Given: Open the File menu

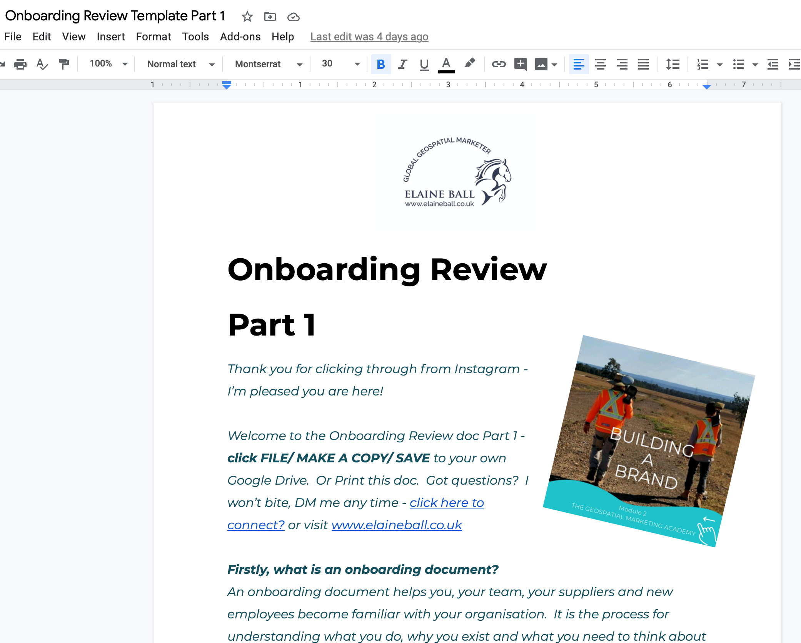Looking at the screenshot, I should [13, 37].
